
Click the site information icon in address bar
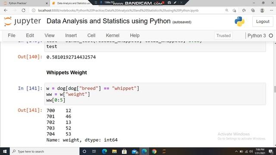pos(34,10)
